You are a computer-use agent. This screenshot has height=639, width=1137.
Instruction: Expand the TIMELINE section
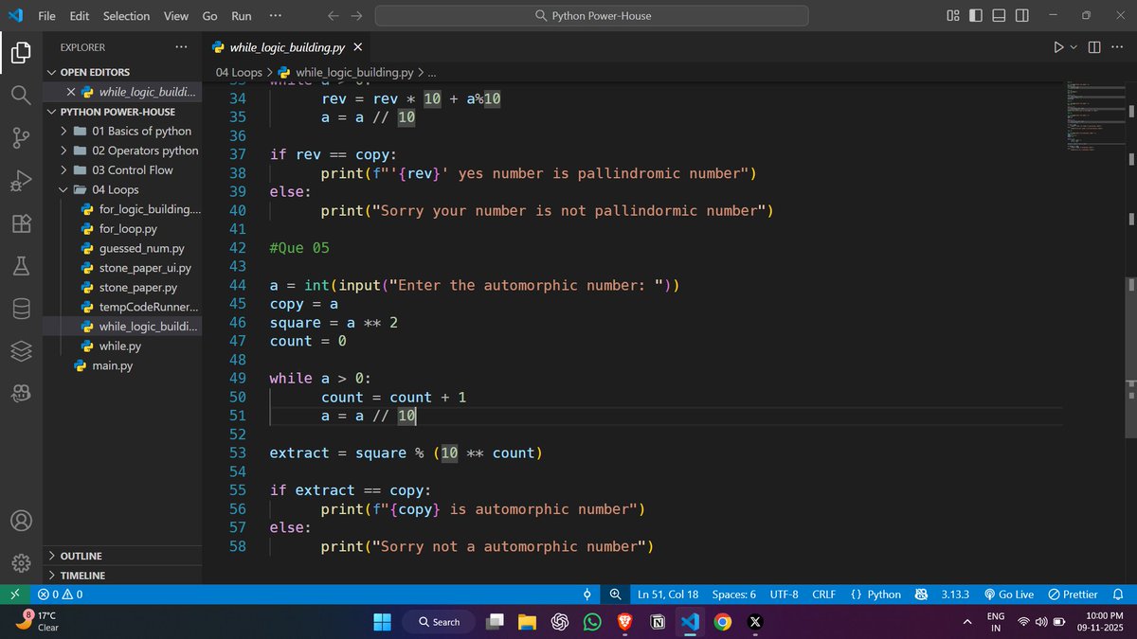pyautogui.click(x=121, y=576)
